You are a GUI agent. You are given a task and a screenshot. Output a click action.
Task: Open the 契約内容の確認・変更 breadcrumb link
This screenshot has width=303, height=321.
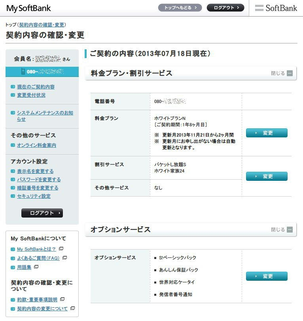(x=42, y=25)
